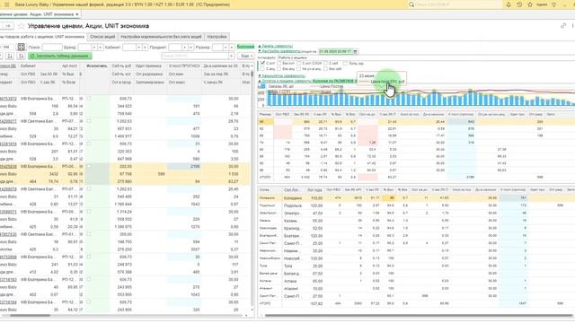Viewport: 575px width, 323px height.
Task: Switch to the Настройки tab
Action: pos(217,37)
